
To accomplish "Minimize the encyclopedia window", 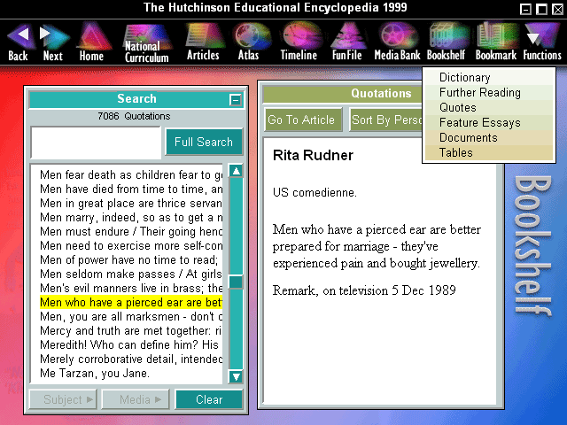I will [525, 9].
